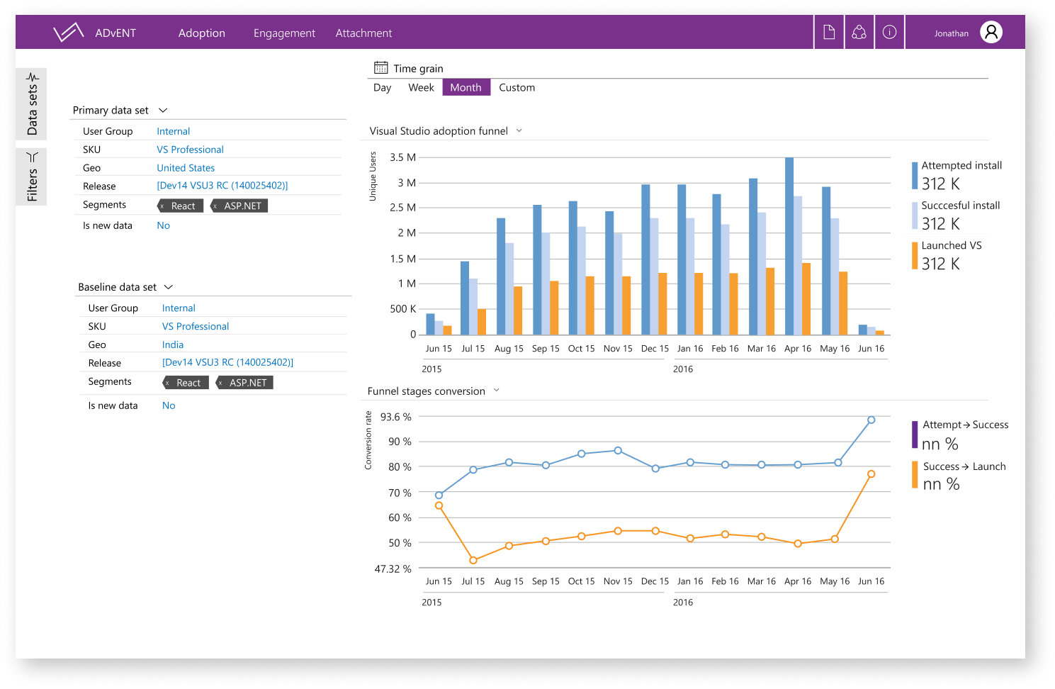Image resolution: width=1055 pixels, height=689 pixels.
Task: Click the Success→Launch legend swatch
Action: (915, 475)
